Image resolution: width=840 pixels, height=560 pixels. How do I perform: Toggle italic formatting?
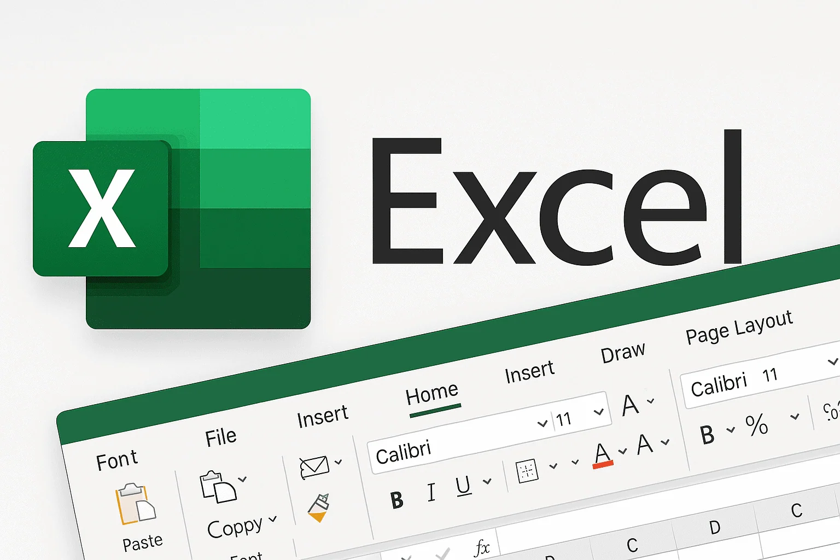point(431,492)
